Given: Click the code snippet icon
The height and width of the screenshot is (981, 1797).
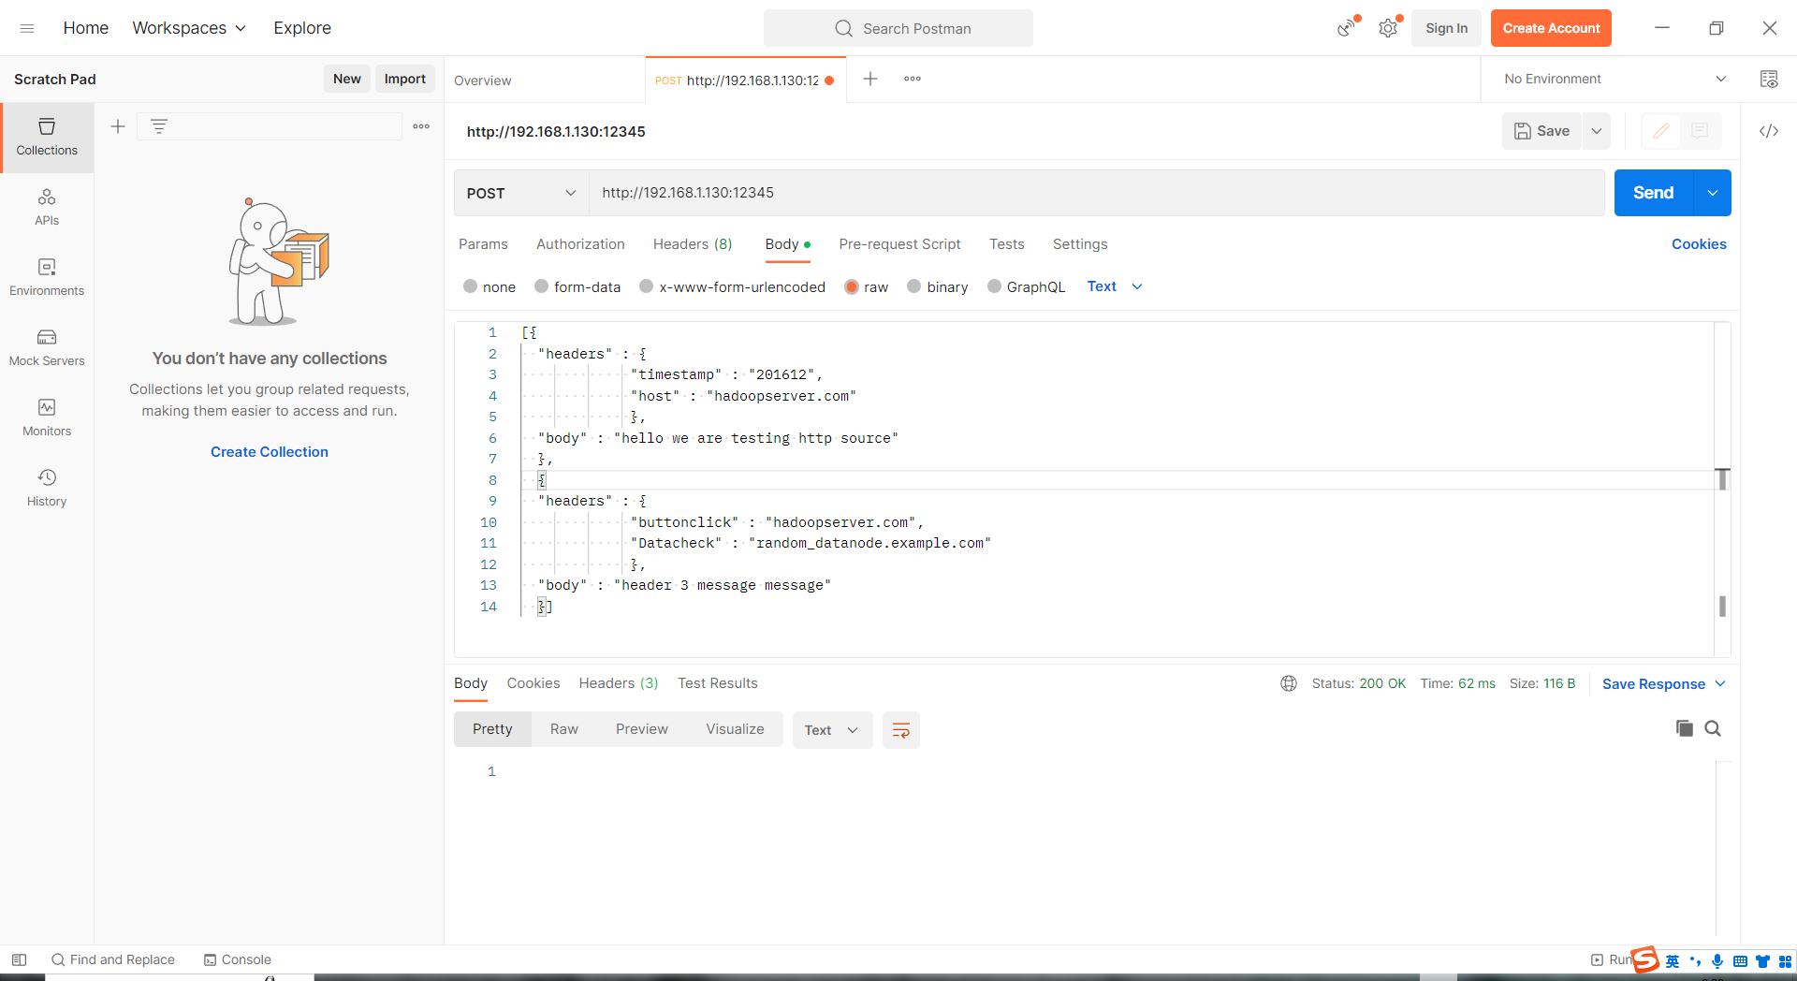Looking at the screenshot, I should tap(1768, 131).
